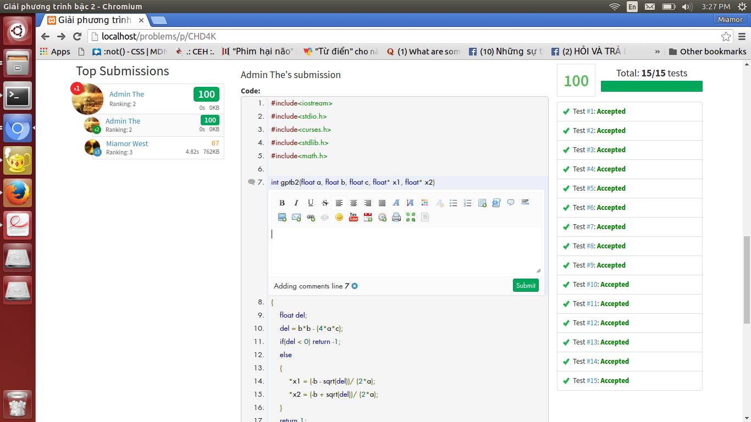Viewport: 751px width, 422px height.
Task: Insert a quote bubble in comment
Action: click(x=511, y=203)
